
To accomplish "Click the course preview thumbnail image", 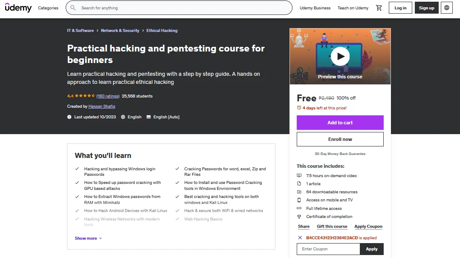I will (340, 56).
